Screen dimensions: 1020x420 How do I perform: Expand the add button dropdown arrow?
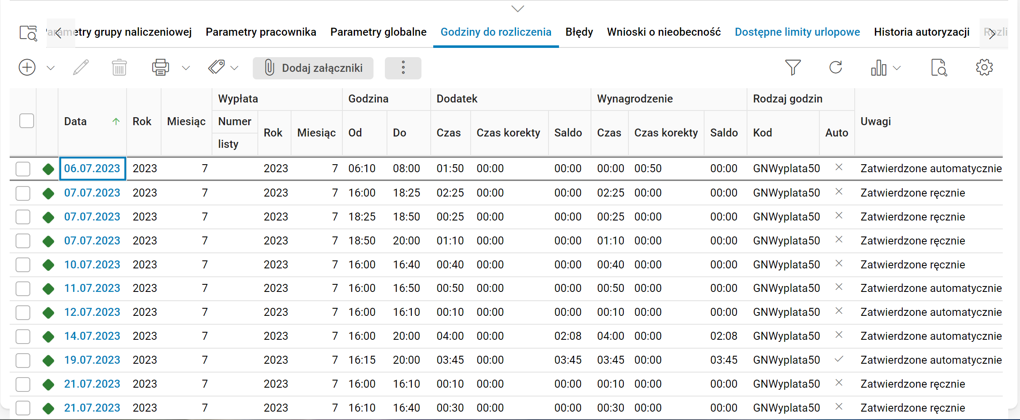pyautogui.click(x=50, y=68)
